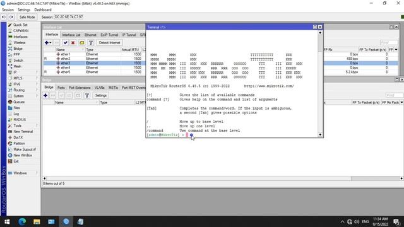Open CAPsMAN menu item
Screen dimensions: 404x227
pos(21,31)
